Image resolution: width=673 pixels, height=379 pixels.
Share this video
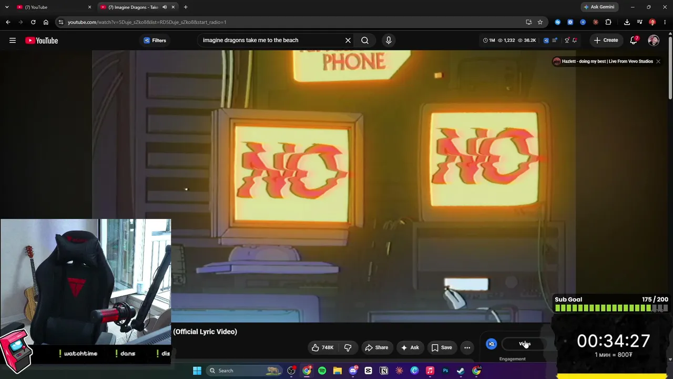tap(376, 347)
